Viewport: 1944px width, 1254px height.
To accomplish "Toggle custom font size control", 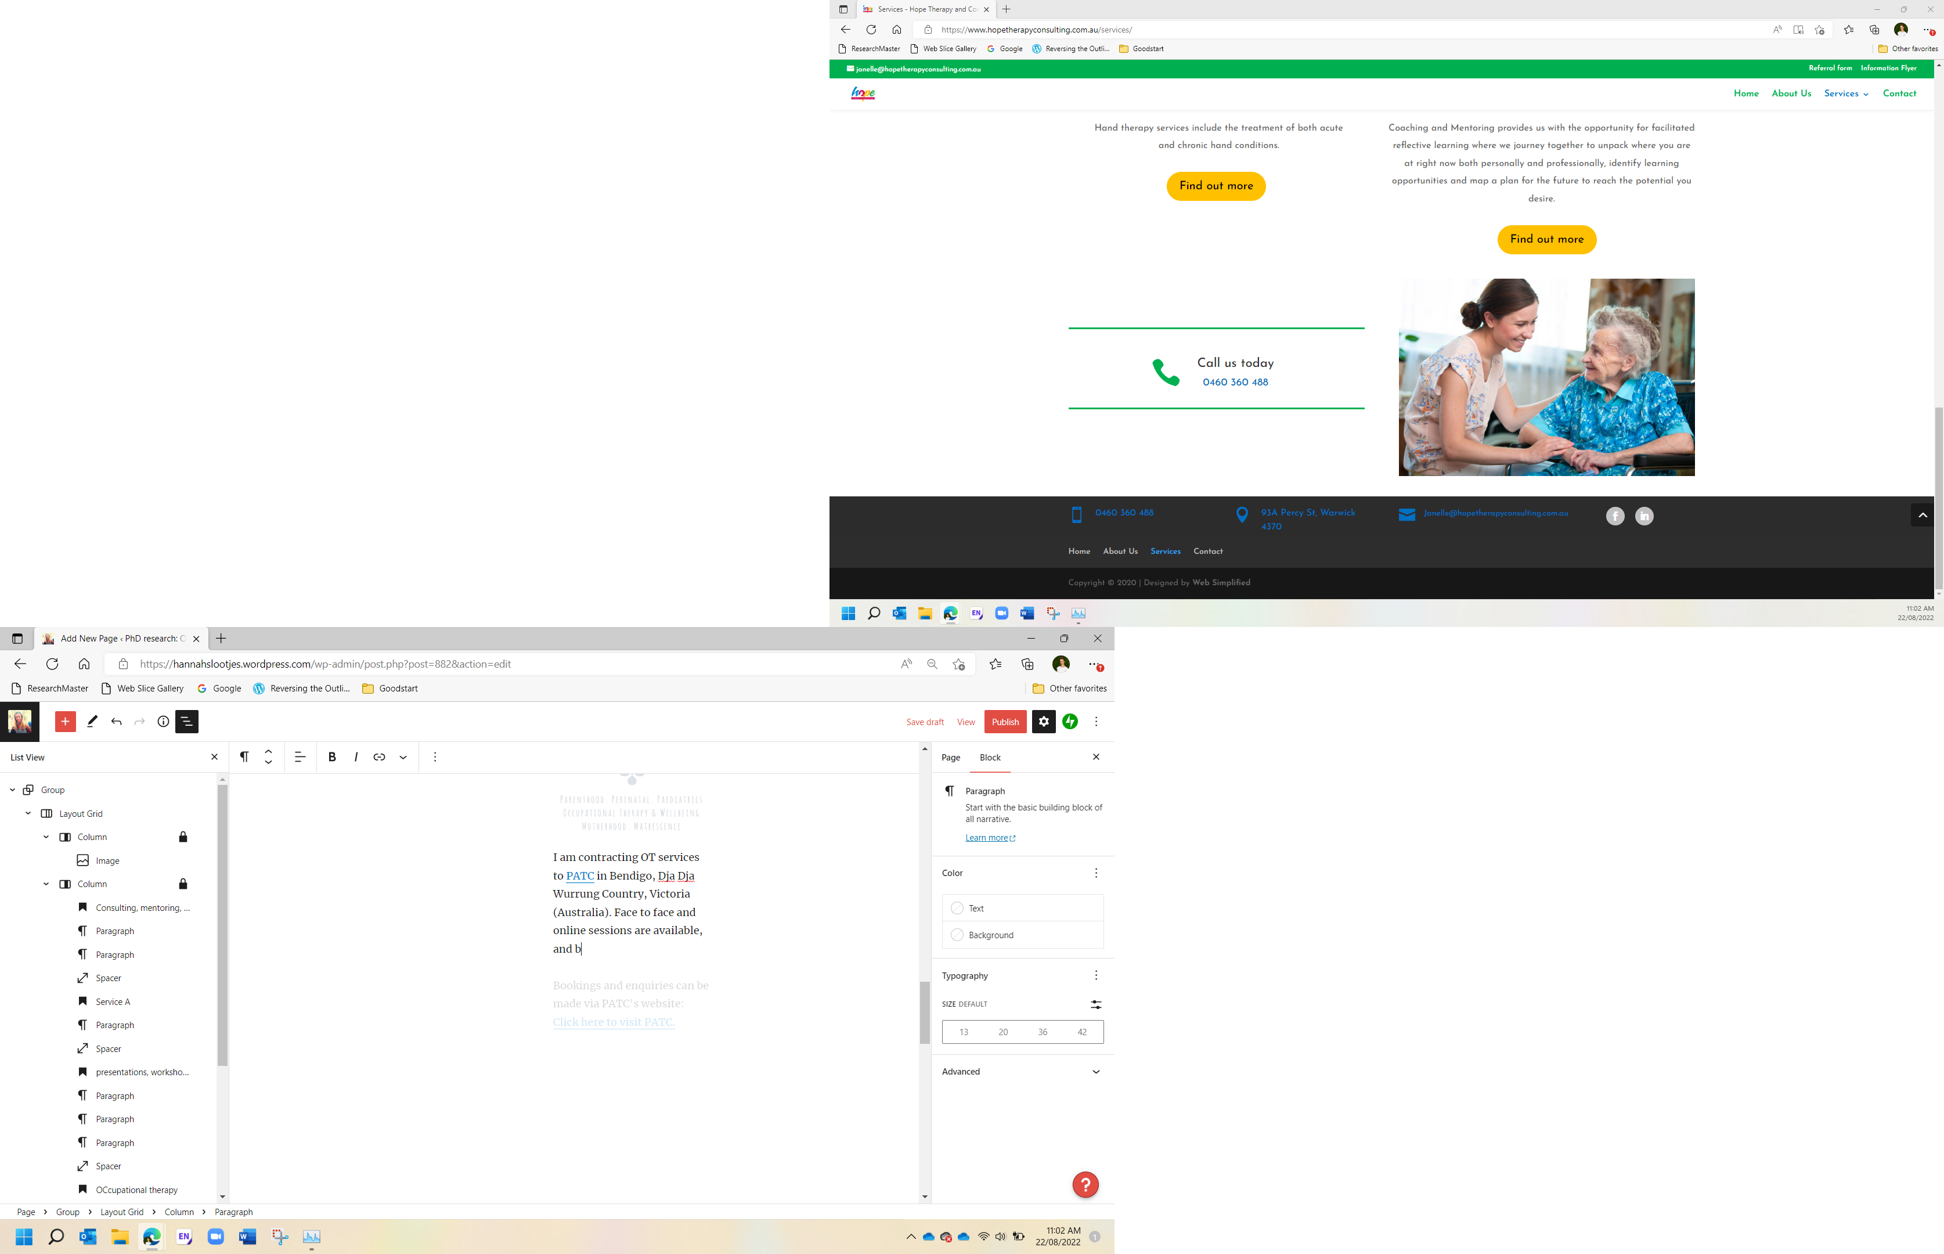I will tap(1096, 1004).
